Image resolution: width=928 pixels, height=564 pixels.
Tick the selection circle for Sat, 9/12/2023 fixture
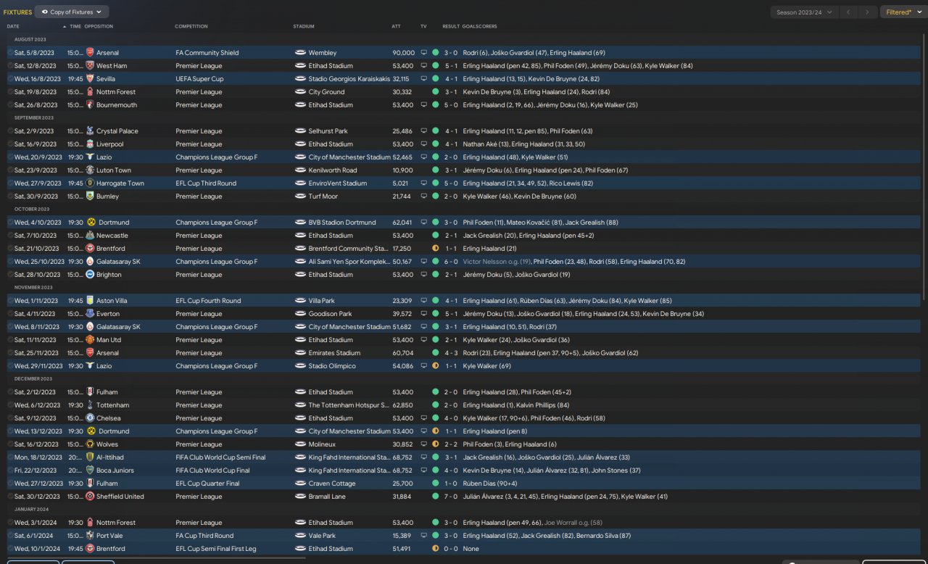10,418
